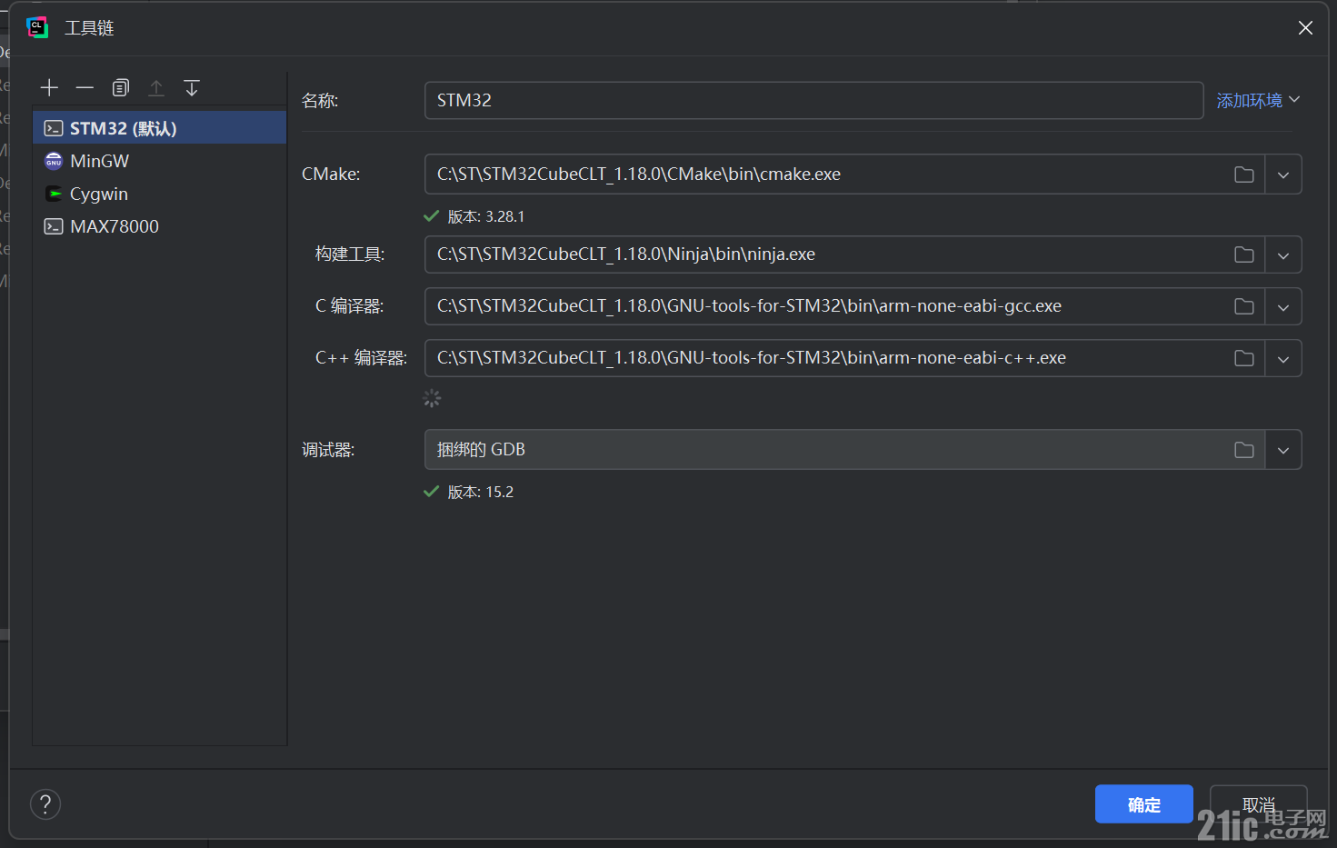This screenshot has height=848, width=1337.
Task: Browse folder for CMake executable
Action: [1244, 175]
